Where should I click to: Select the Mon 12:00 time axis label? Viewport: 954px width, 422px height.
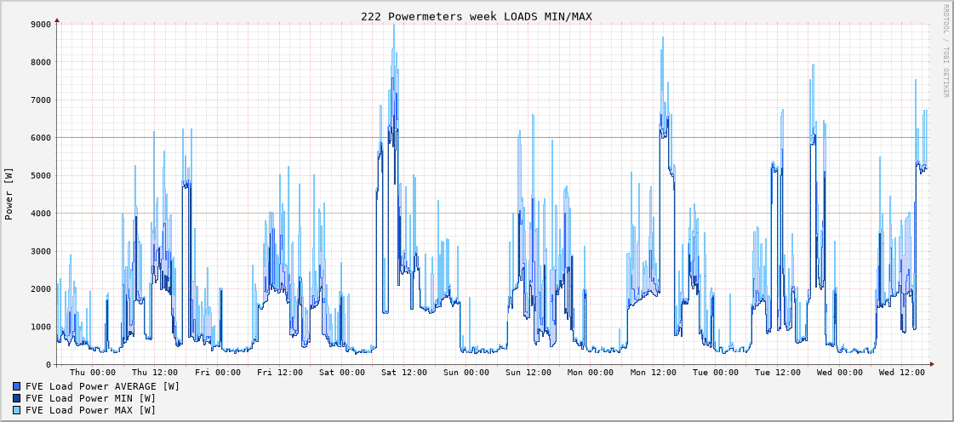coord(653,373)
